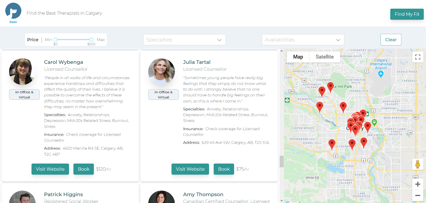Click the map pin beside Hill Park label
This screenshot has width=426, height=203.
click(x=330, y=87)
